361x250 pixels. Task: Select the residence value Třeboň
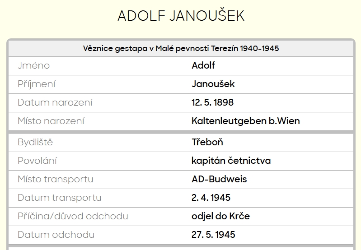pyautogui.click(x=207, y=142)
